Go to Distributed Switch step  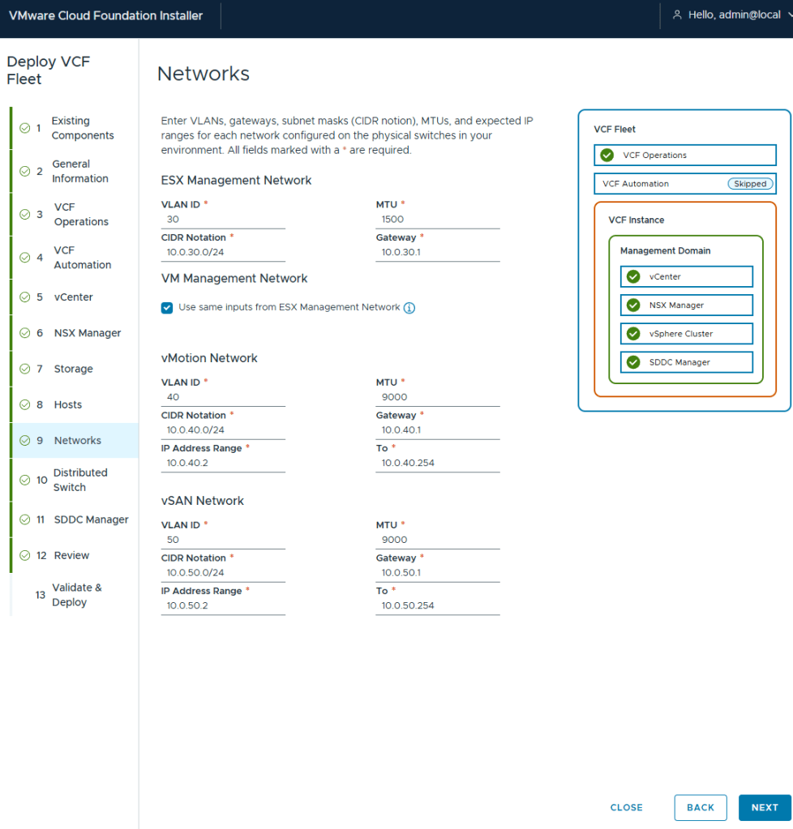pyautogui.click(x=79, y=480)
